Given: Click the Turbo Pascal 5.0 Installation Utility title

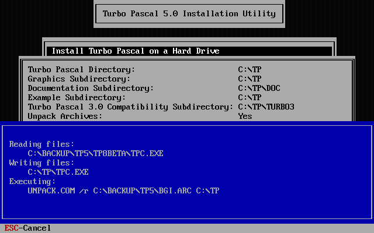Looking at the screenshot, I should point(189,13).
